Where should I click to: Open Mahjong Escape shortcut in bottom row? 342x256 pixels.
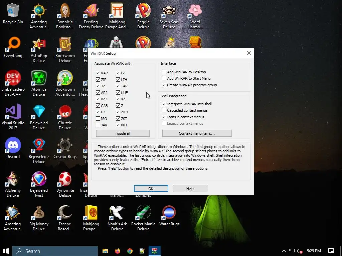(91, 218)
